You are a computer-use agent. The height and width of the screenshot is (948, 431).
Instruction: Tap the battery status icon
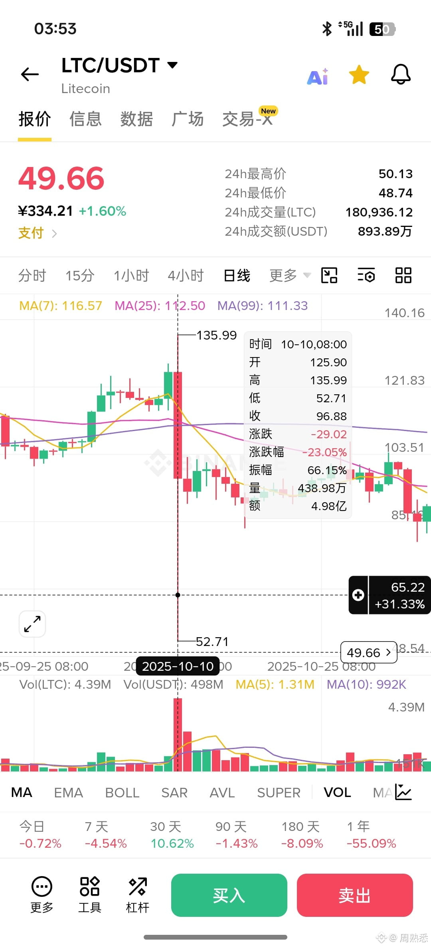[x=382, y=29]
